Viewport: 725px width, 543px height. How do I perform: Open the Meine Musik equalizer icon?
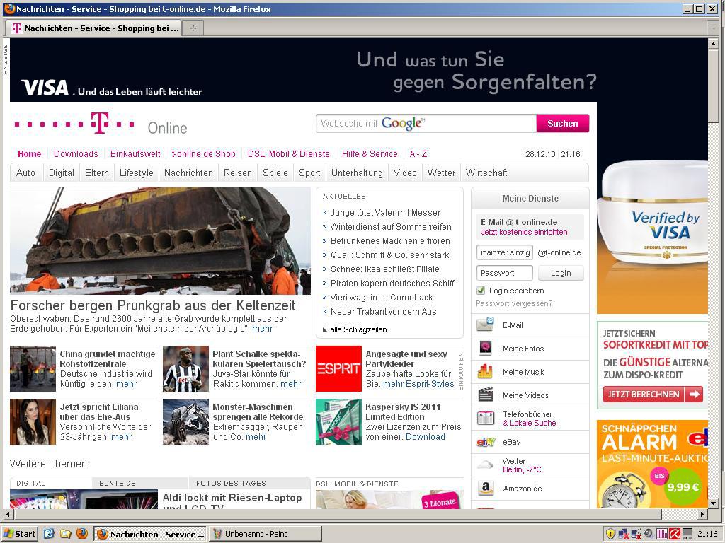[x=485, y=371]
